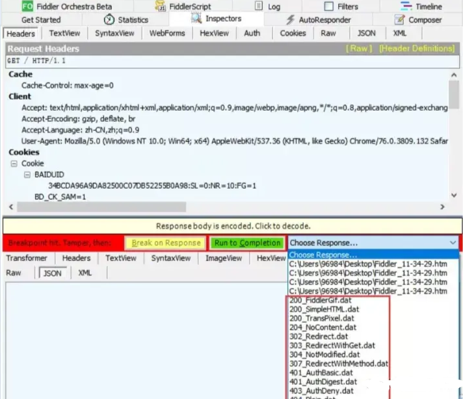Open the request TextView tab
This screenshot has height=399, width=463.
(64, 33)
